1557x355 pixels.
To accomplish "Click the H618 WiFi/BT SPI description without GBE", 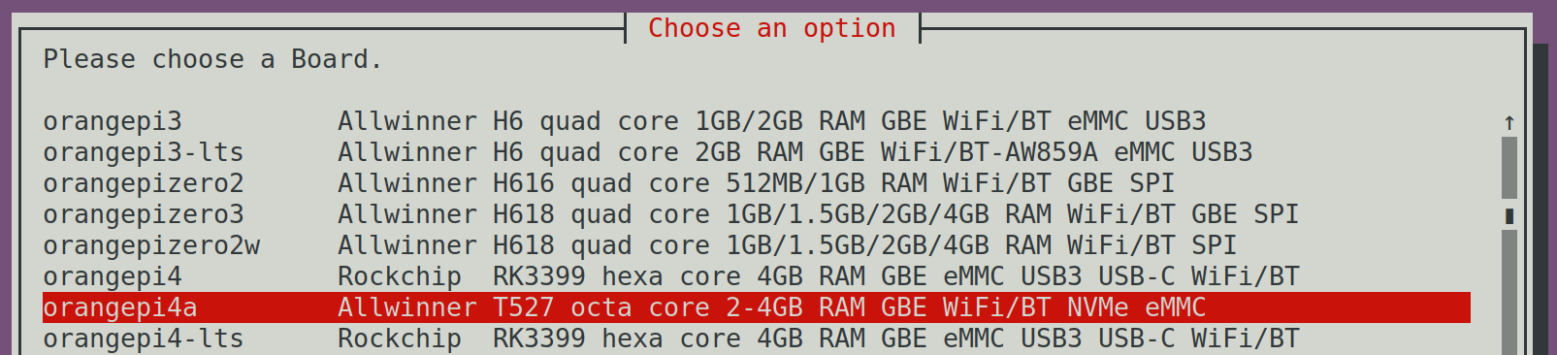I will click(x=787, y=246).
